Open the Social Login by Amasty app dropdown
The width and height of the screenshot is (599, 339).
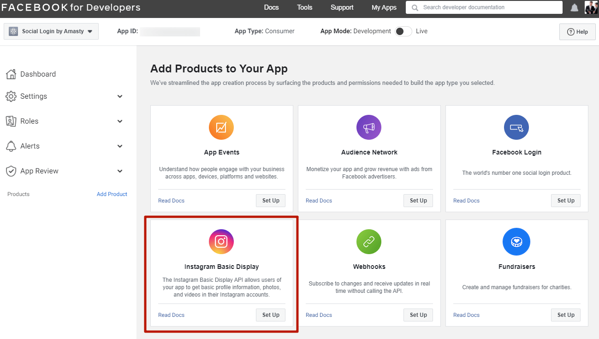51,31
